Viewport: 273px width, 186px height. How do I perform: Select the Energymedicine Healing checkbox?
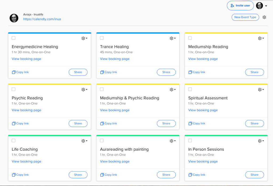pos(14,38)
